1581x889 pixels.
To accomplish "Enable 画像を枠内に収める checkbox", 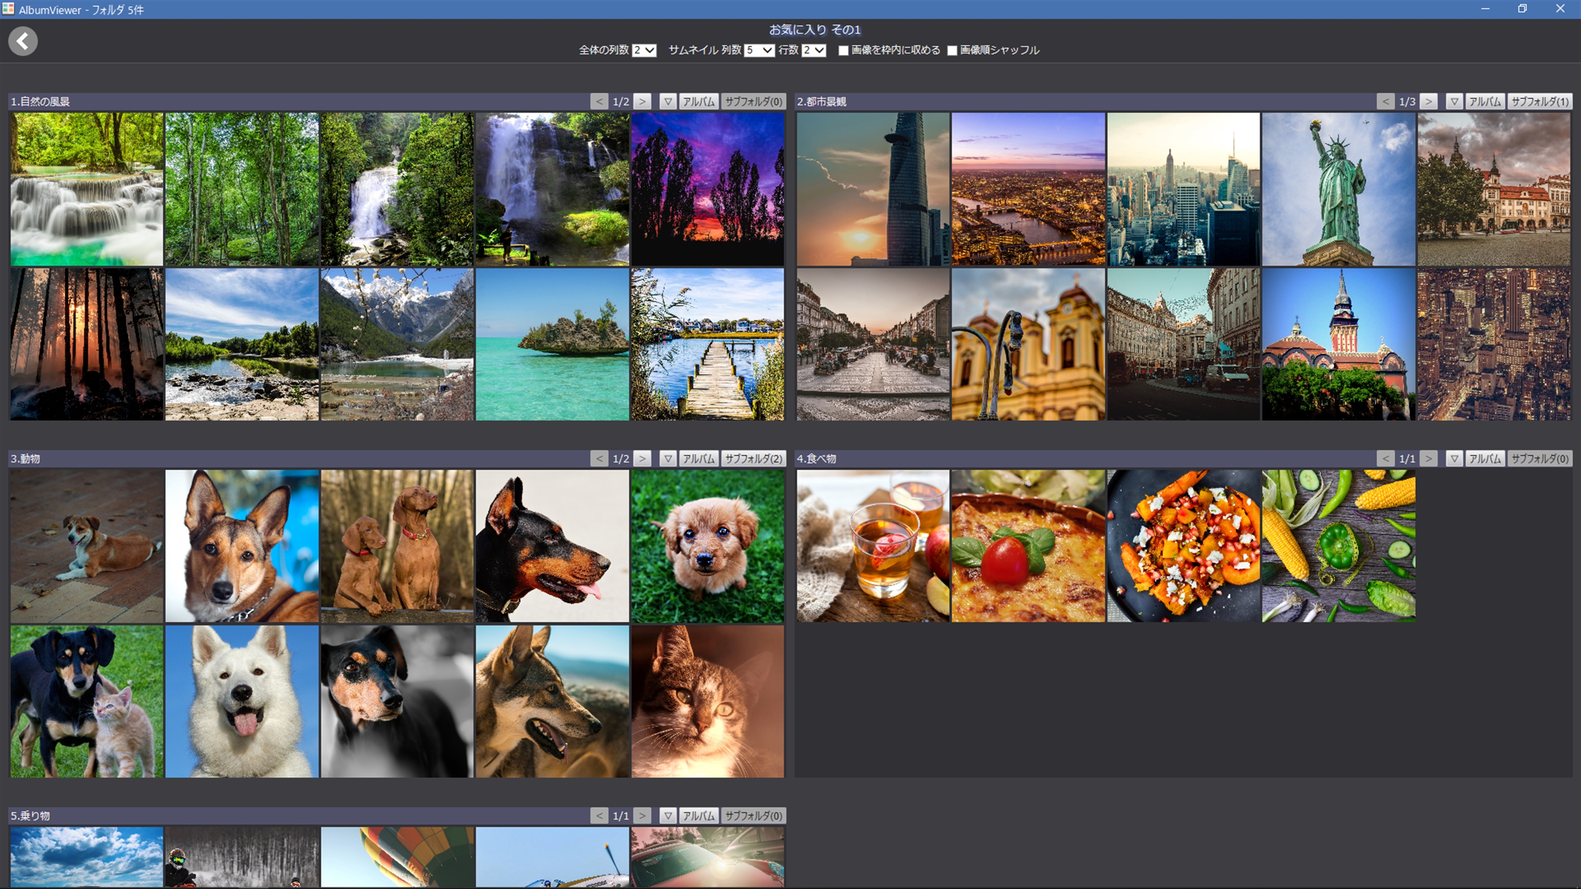I will (843, 51).
